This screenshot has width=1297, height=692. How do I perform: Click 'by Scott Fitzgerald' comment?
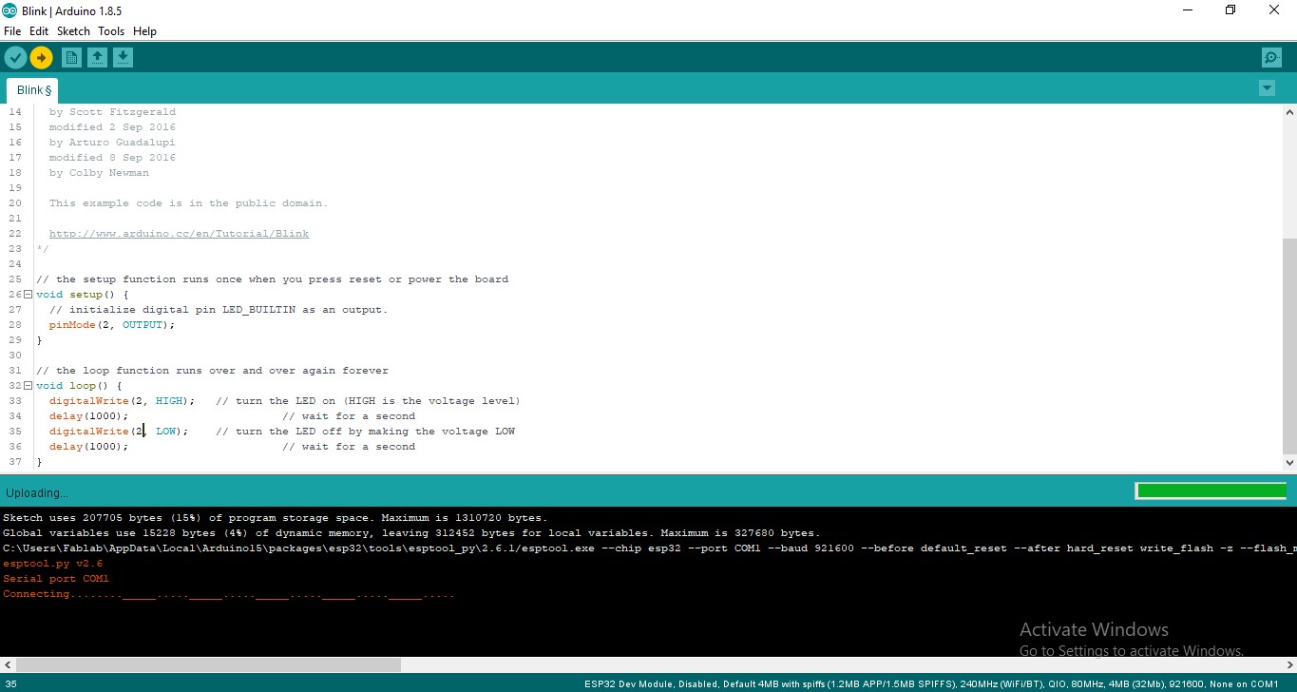point(112,112)
